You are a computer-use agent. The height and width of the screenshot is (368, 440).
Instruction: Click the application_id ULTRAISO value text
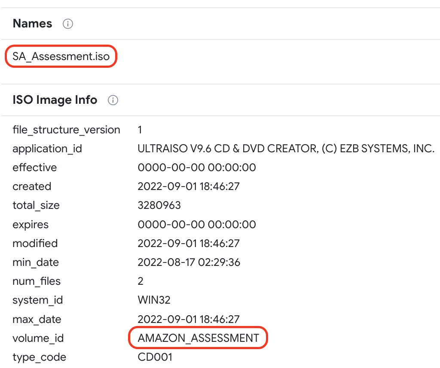pyautogui.click(x=286, y=148)
